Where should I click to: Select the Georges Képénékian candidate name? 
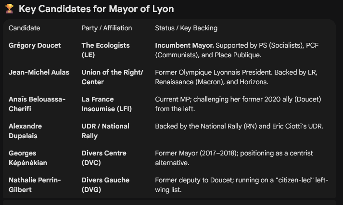click(29, 158)
